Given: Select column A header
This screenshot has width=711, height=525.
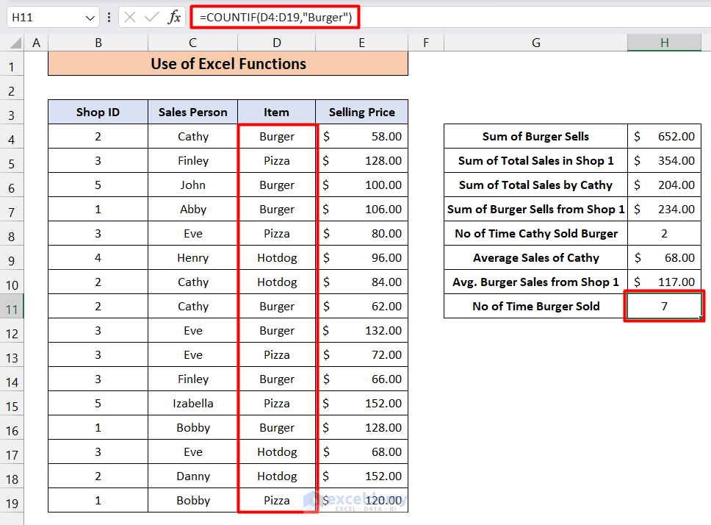Looking at the screenshot, I should (x=36, y=43).
